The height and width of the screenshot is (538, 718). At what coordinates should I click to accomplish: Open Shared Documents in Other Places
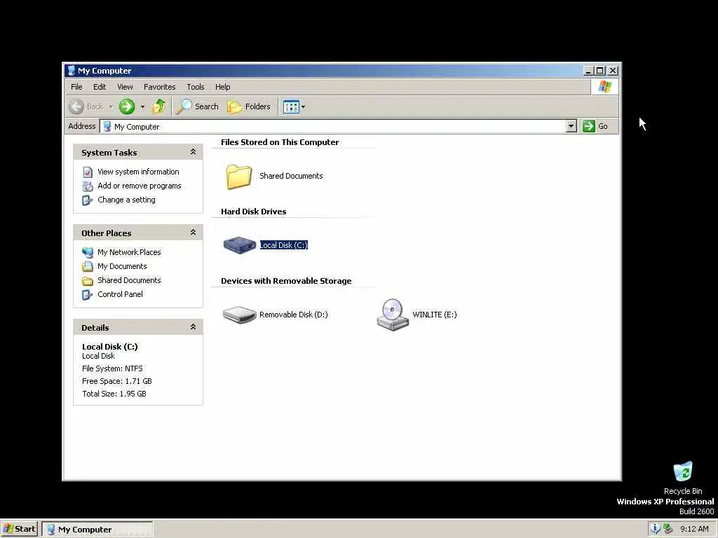(129, 280)
